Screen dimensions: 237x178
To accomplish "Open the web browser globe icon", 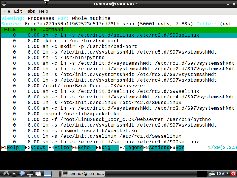I will pos(22,174).
